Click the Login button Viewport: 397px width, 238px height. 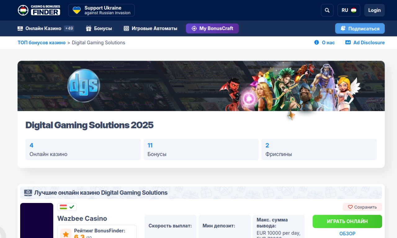click(374, 10)
